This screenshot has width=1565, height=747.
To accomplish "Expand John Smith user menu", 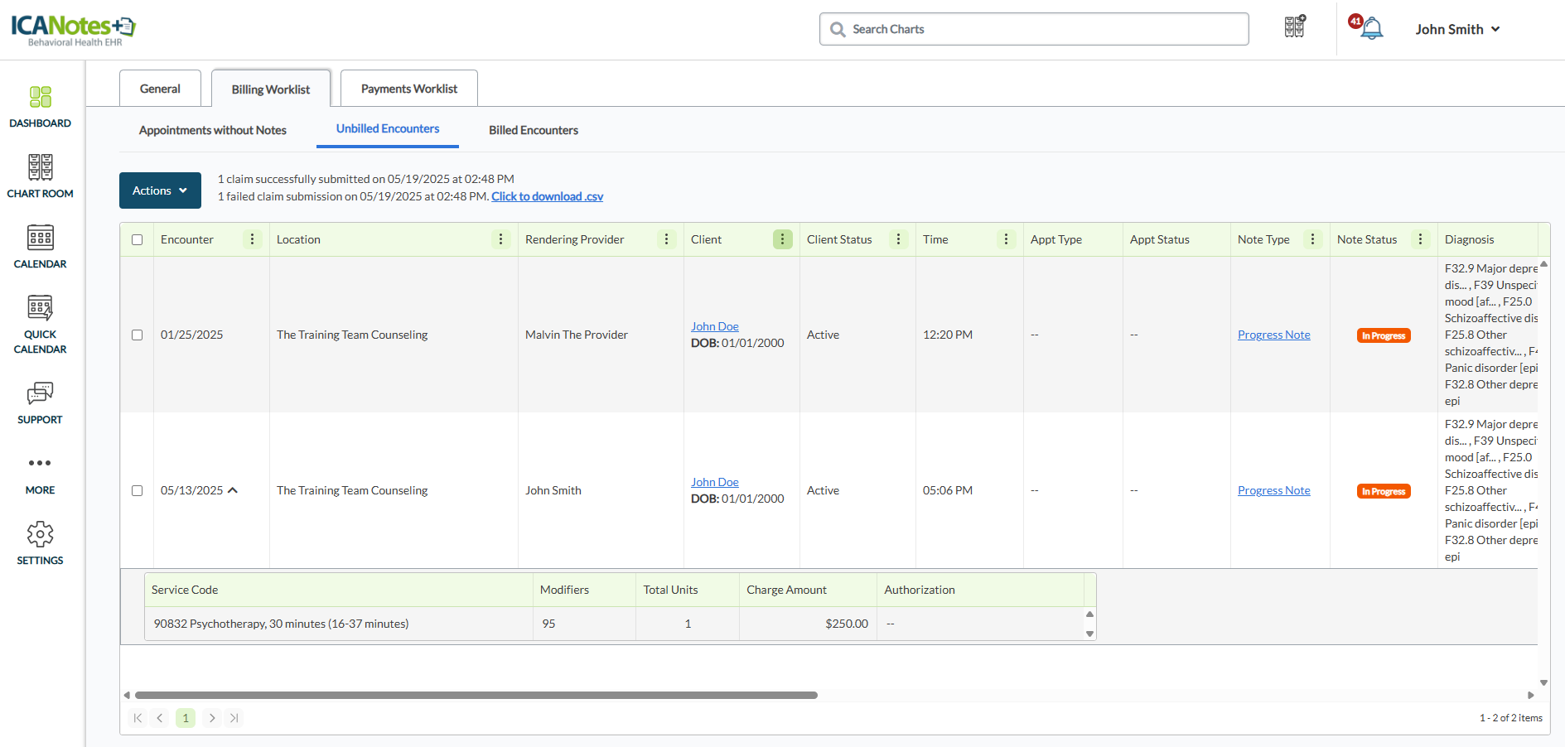I will coord(1456,29).
